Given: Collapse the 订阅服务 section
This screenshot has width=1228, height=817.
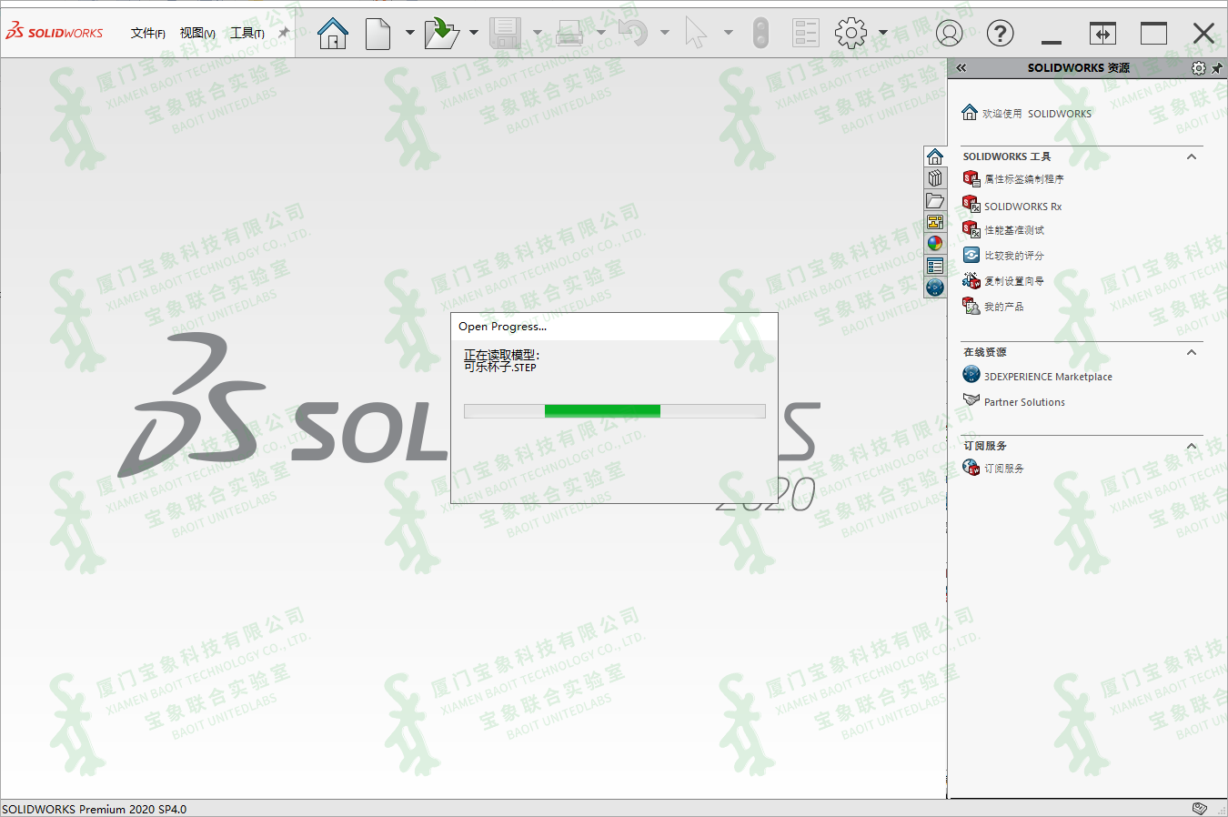Looking at the screenshot, I should coord(1192,446).
